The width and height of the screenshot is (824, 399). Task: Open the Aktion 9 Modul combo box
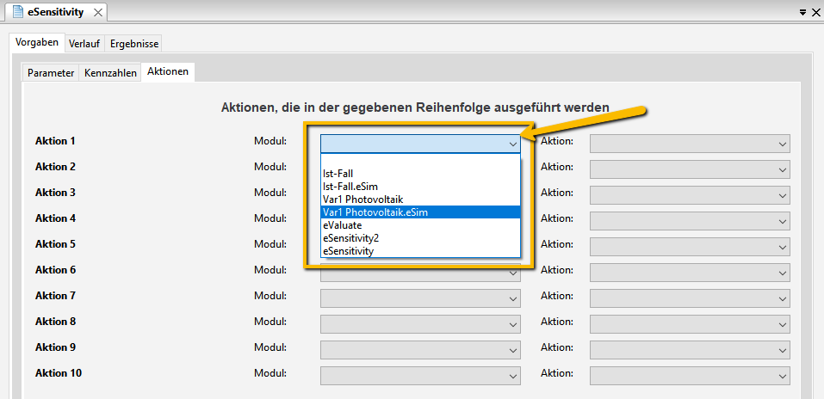pos(420,350)
